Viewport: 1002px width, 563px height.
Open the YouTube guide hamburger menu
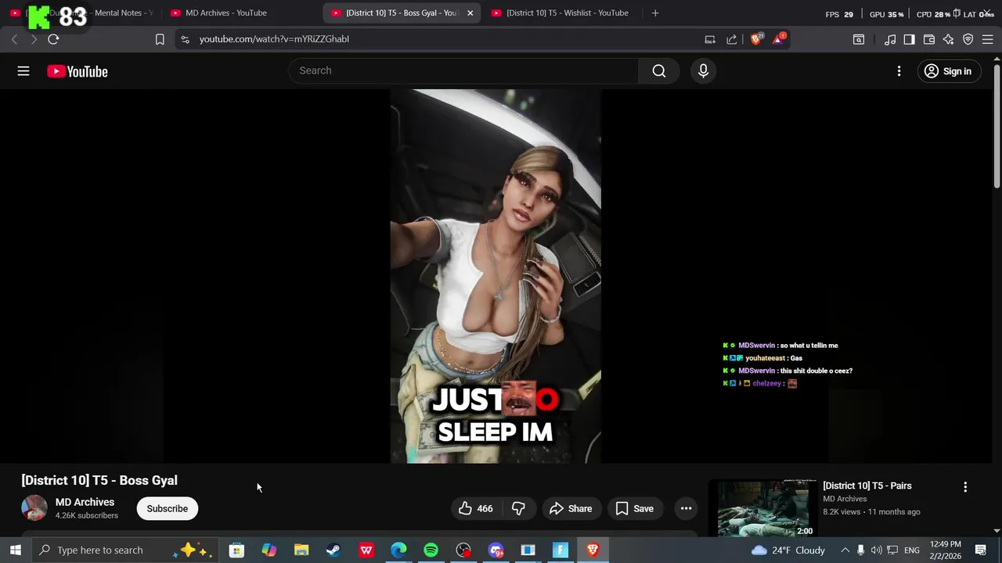(x=23, y=71)
